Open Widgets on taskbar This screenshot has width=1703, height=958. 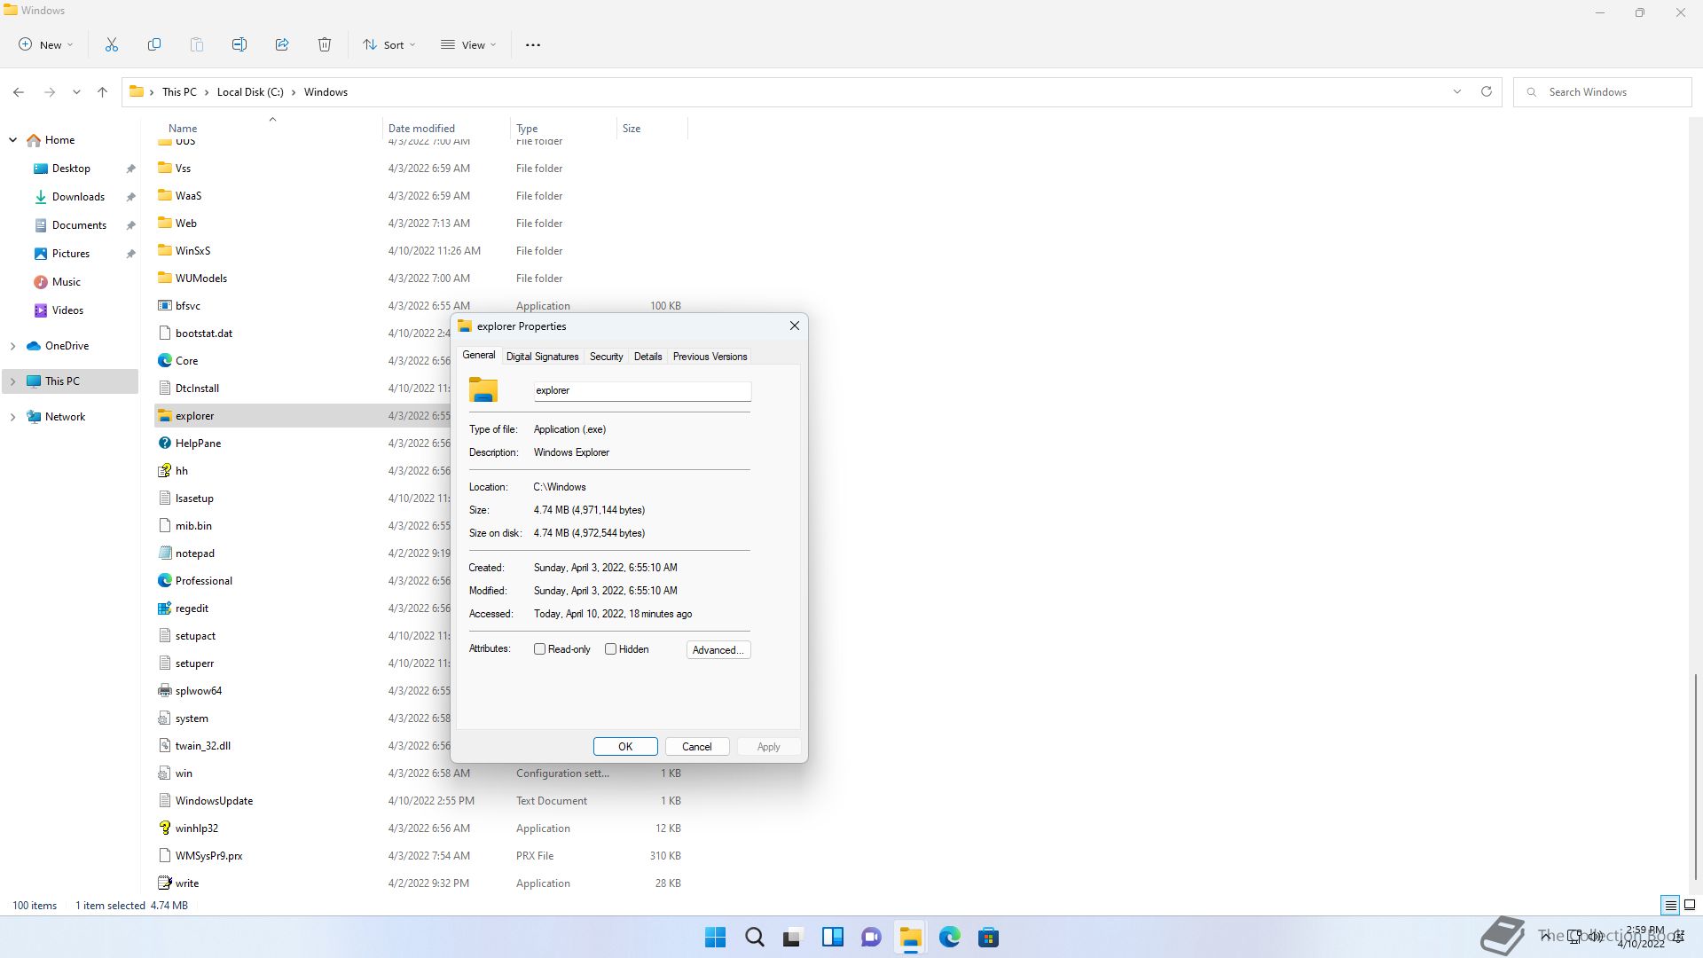pos(833,938)
